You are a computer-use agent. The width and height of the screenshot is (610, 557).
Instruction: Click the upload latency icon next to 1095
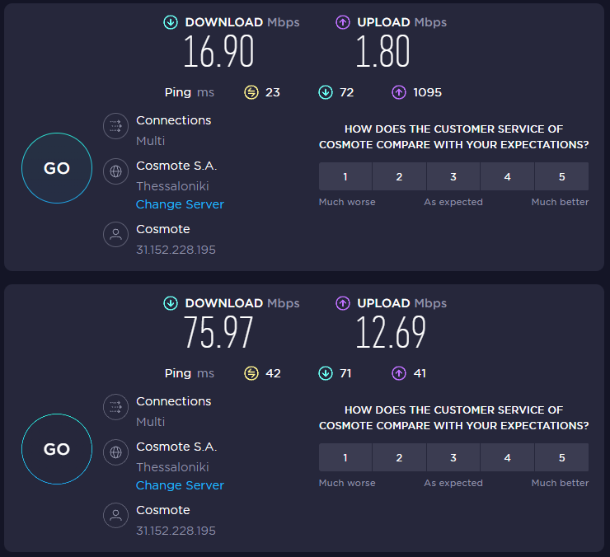tap(399, 92)
